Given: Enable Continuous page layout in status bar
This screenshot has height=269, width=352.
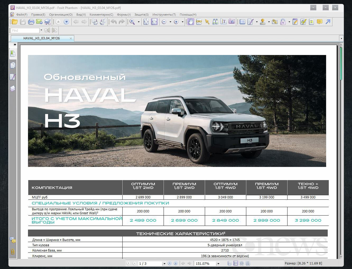Looking at the screenshot, I should point(235,263).
